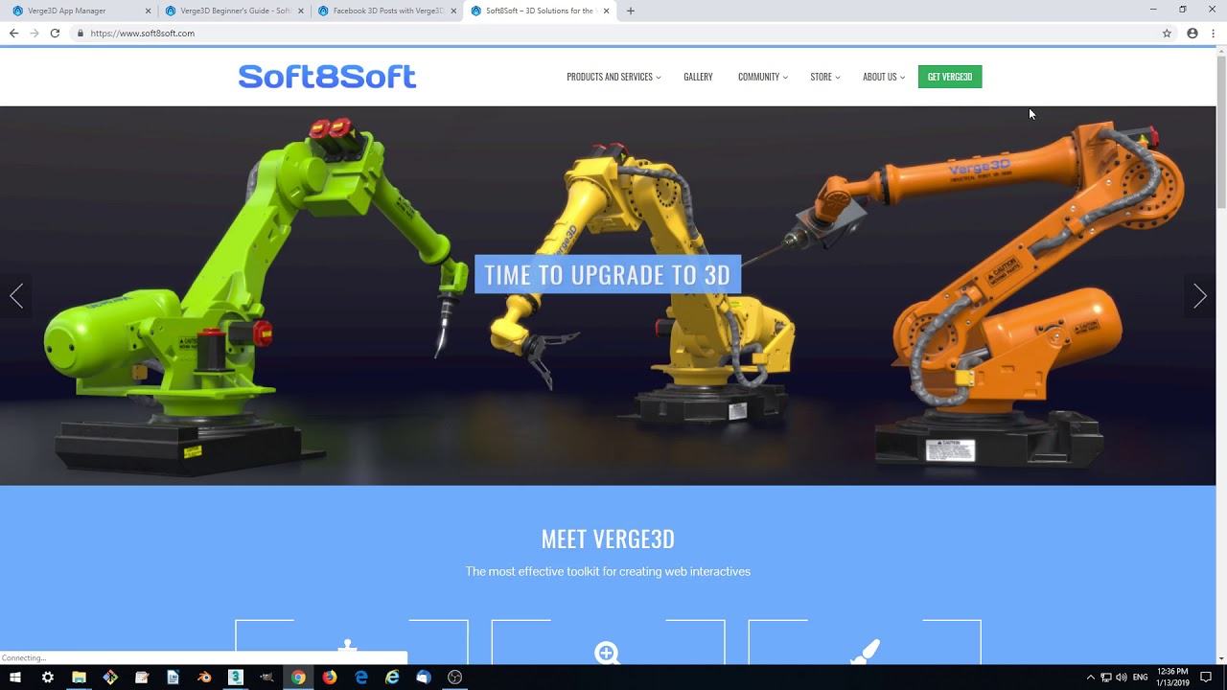This screenshot has height=690, width=1227.
Task: Click the Time to Upgrade to 3D banner
Action: click(608, 275)
